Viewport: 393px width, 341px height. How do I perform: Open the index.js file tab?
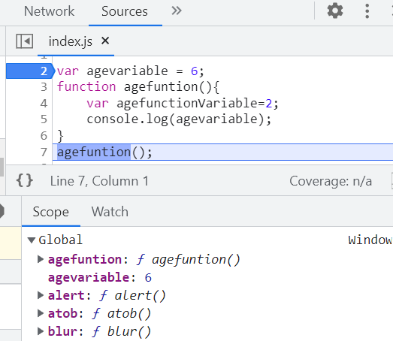(x=70, y=41)
